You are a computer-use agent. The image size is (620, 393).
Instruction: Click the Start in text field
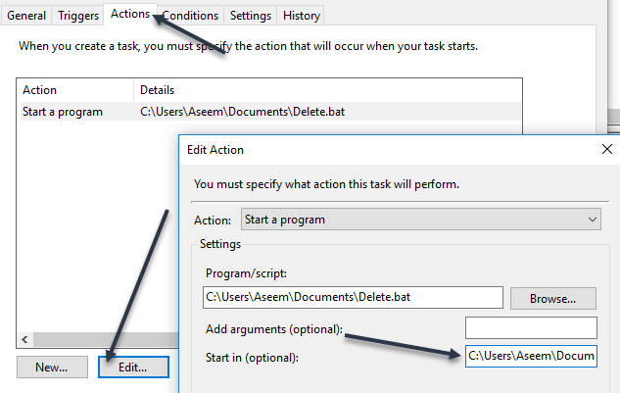pos(531,356)
